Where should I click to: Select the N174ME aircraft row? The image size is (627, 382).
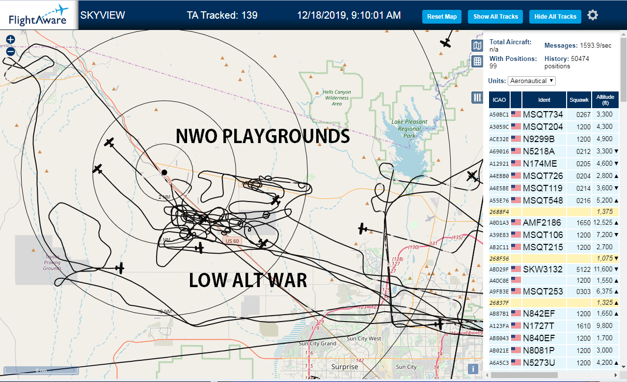click(x=553, y=163)
